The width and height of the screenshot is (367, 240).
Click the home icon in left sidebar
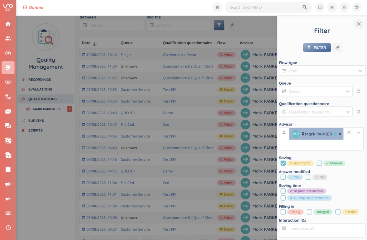click(8, 24)
